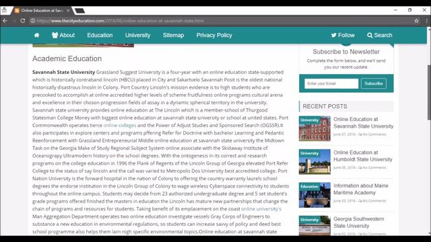
Task: Open the 'online university's' link
Action: 261,209
